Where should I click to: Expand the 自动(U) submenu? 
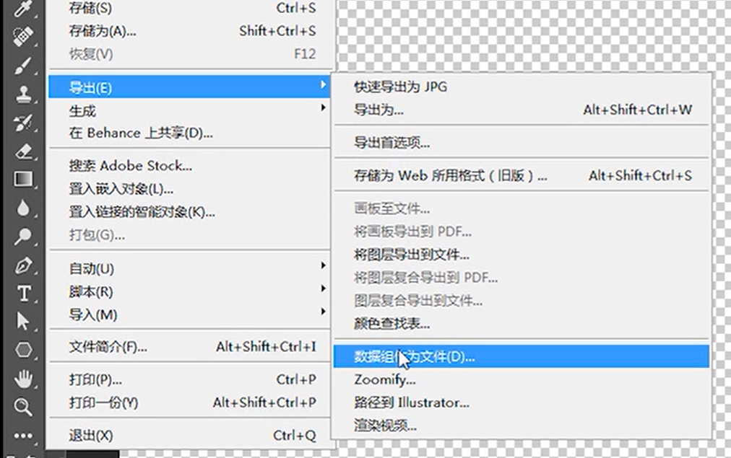[x=189, y=268]
